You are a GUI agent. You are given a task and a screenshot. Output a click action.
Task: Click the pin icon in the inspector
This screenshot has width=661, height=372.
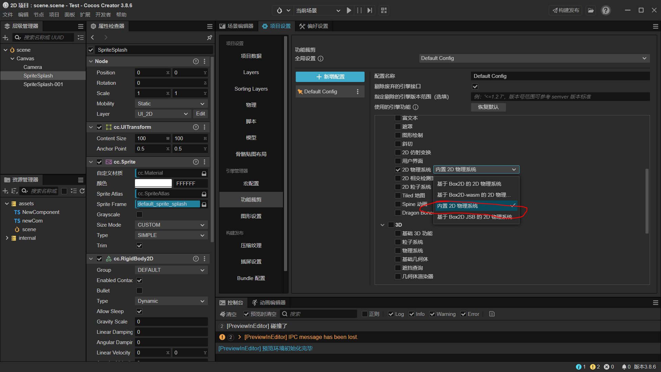tap(209, 37)
